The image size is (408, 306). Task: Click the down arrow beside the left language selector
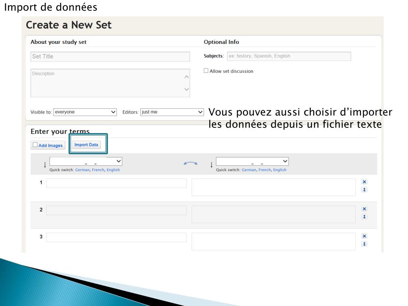pos(45,165)
